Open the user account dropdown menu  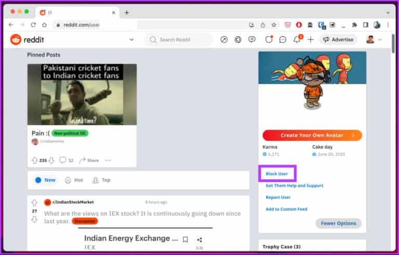point(374,39)
